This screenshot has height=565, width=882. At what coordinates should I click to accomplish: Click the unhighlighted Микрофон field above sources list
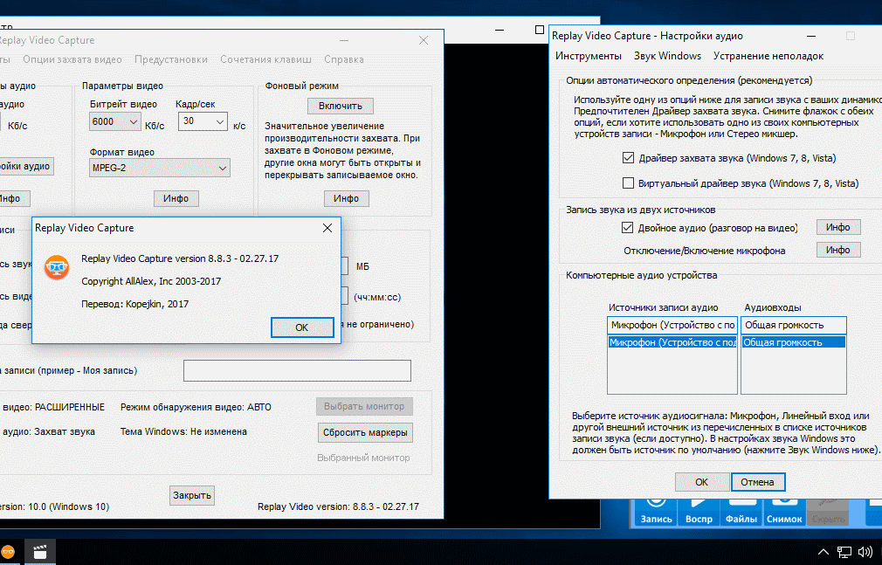(x=672, y=325)
